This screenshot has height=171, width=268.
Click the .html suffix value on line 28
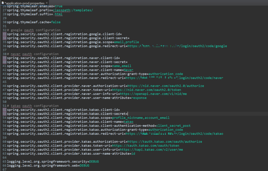(x=58, y=14)
